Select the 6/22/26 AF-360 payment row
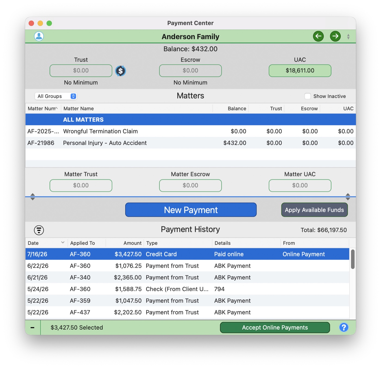Screen dimensions: 381x368 coord(187,266)
